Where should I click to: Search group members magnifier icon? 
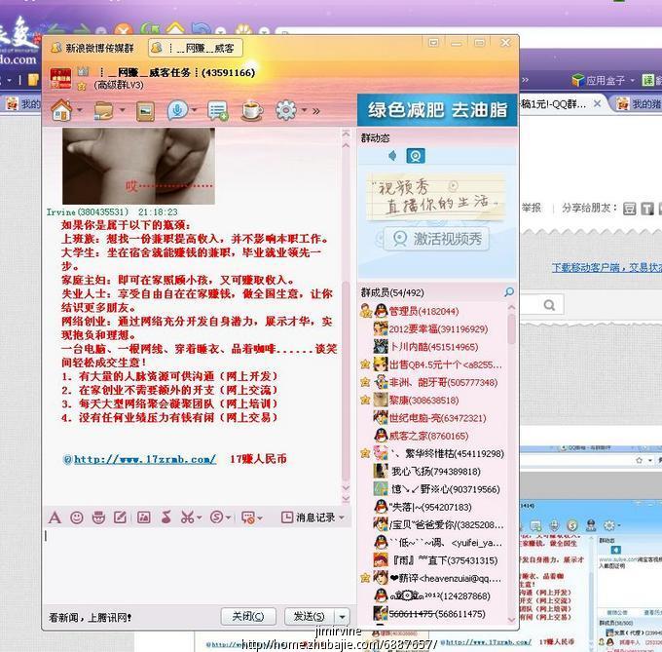coord(509,292)
